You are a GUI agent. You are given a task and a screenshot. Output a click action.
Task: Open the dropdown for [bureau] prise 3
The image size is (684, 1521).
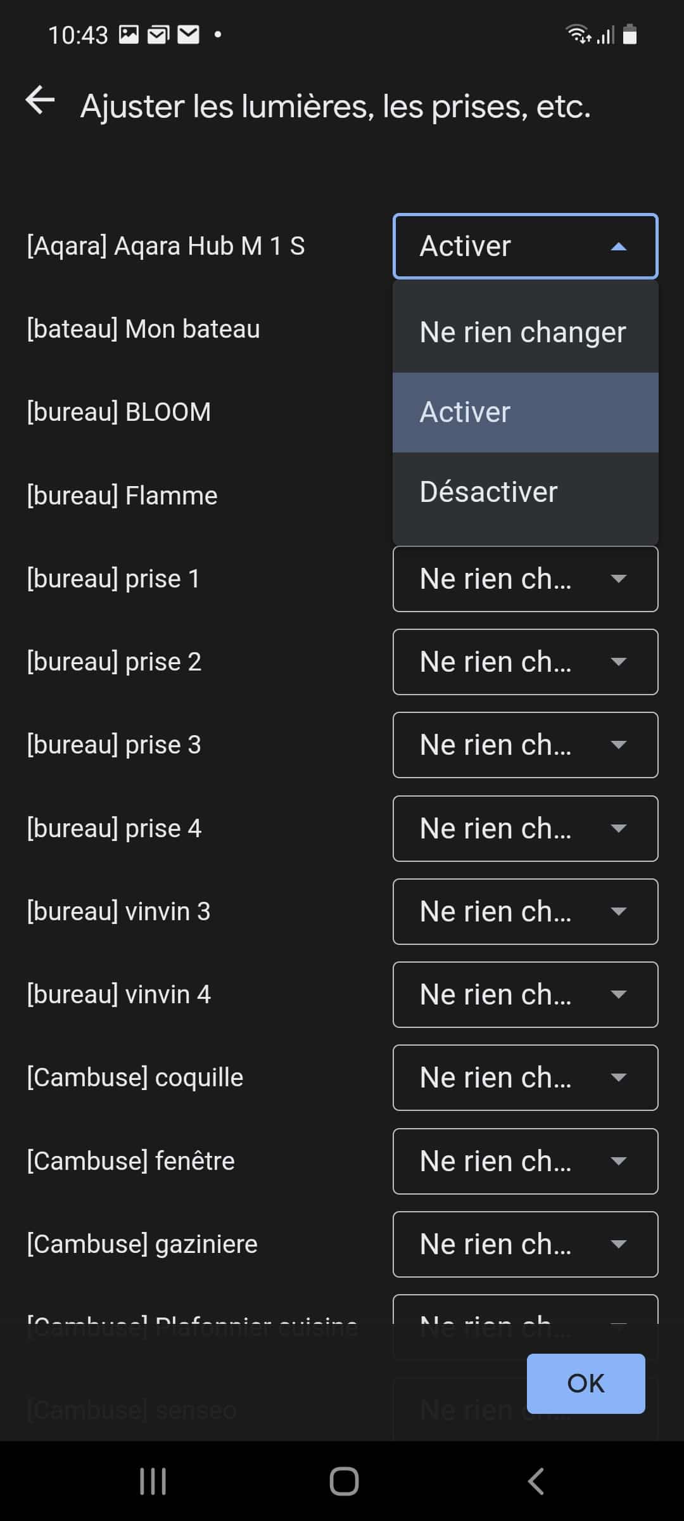pyautogui.click(x=525, y=745)
